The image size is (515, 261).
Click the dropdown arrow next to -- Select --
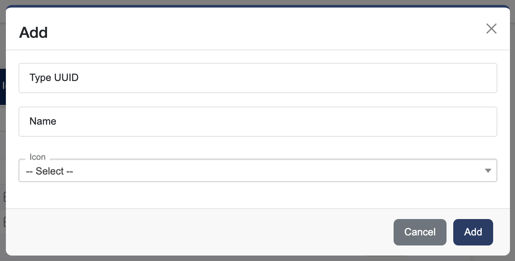pyautogui.click(x=488, y=170)
